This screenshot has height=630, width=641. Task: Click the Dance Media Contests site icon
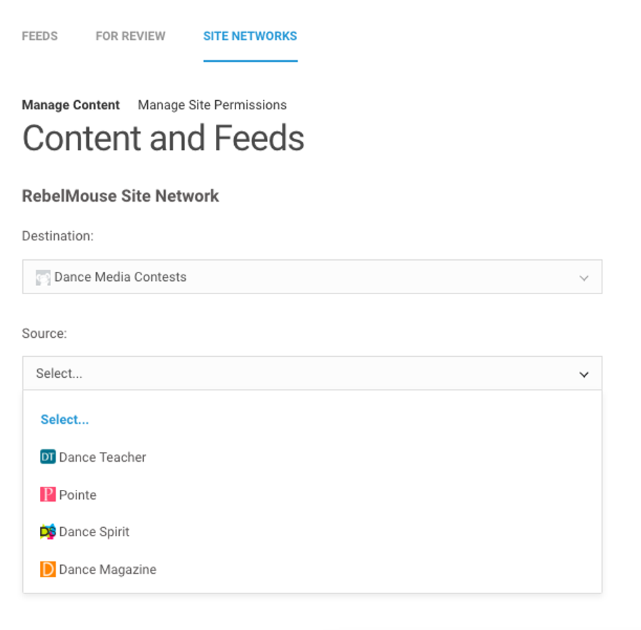[43, 277]
